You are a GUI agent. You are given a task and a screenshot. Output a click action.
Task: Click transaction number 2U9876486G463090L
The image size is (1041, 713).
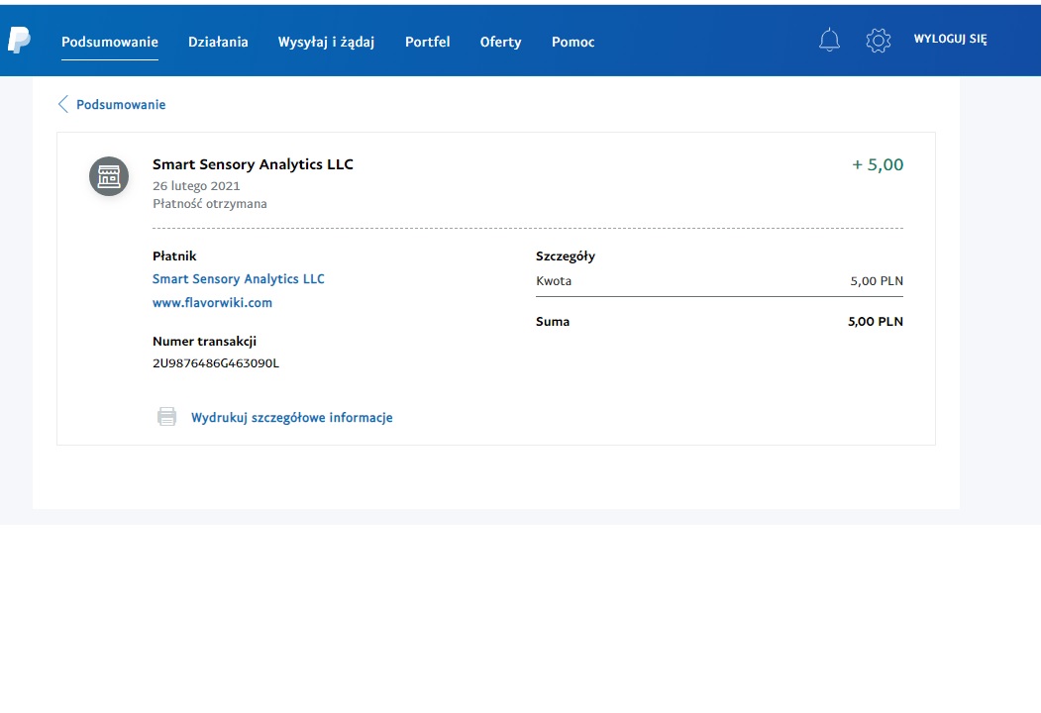216,363
